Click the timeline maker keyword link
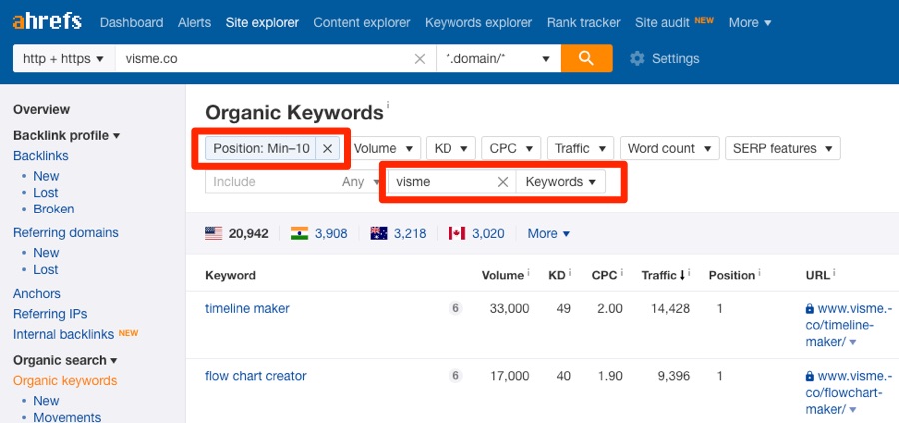The width and height of the screenshot is (899, 423). click(247, 308)
